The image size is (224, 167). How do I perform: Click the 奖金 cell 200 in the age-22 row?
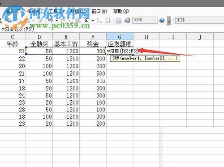pos(93,59)
